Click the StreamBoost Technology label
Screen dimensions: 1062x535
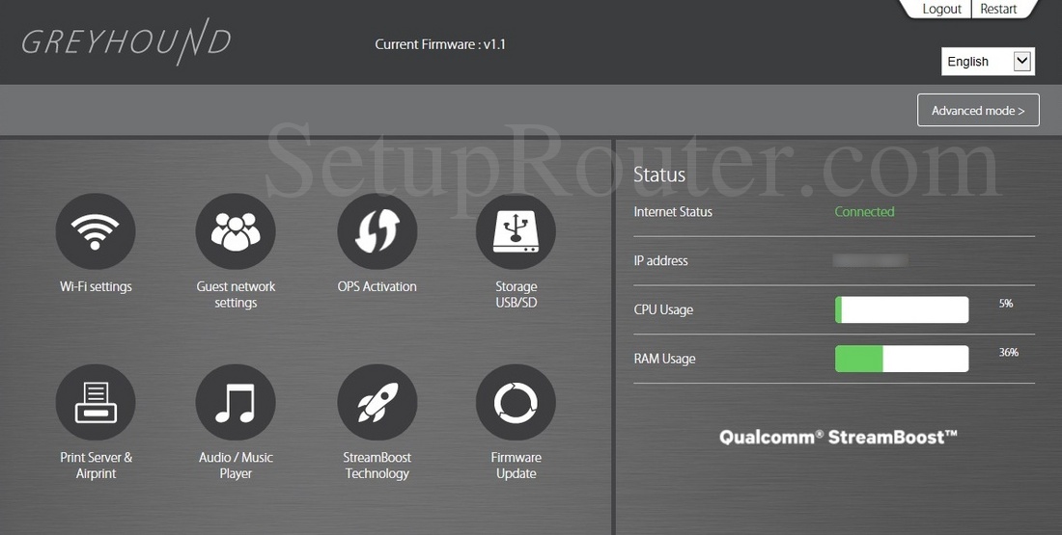coord(377,466)
